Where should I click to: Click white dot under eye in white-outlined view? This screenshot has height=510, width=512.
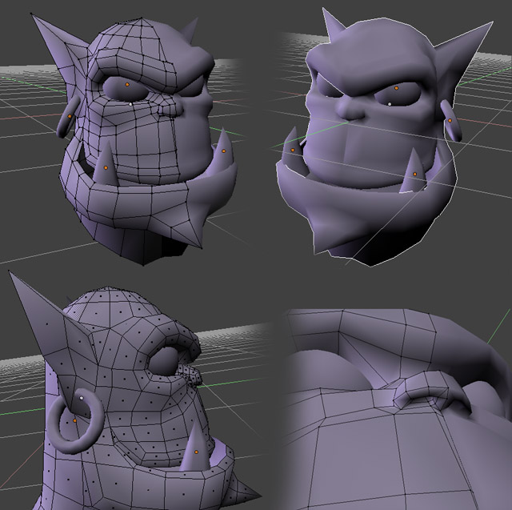tap(390, 104)
